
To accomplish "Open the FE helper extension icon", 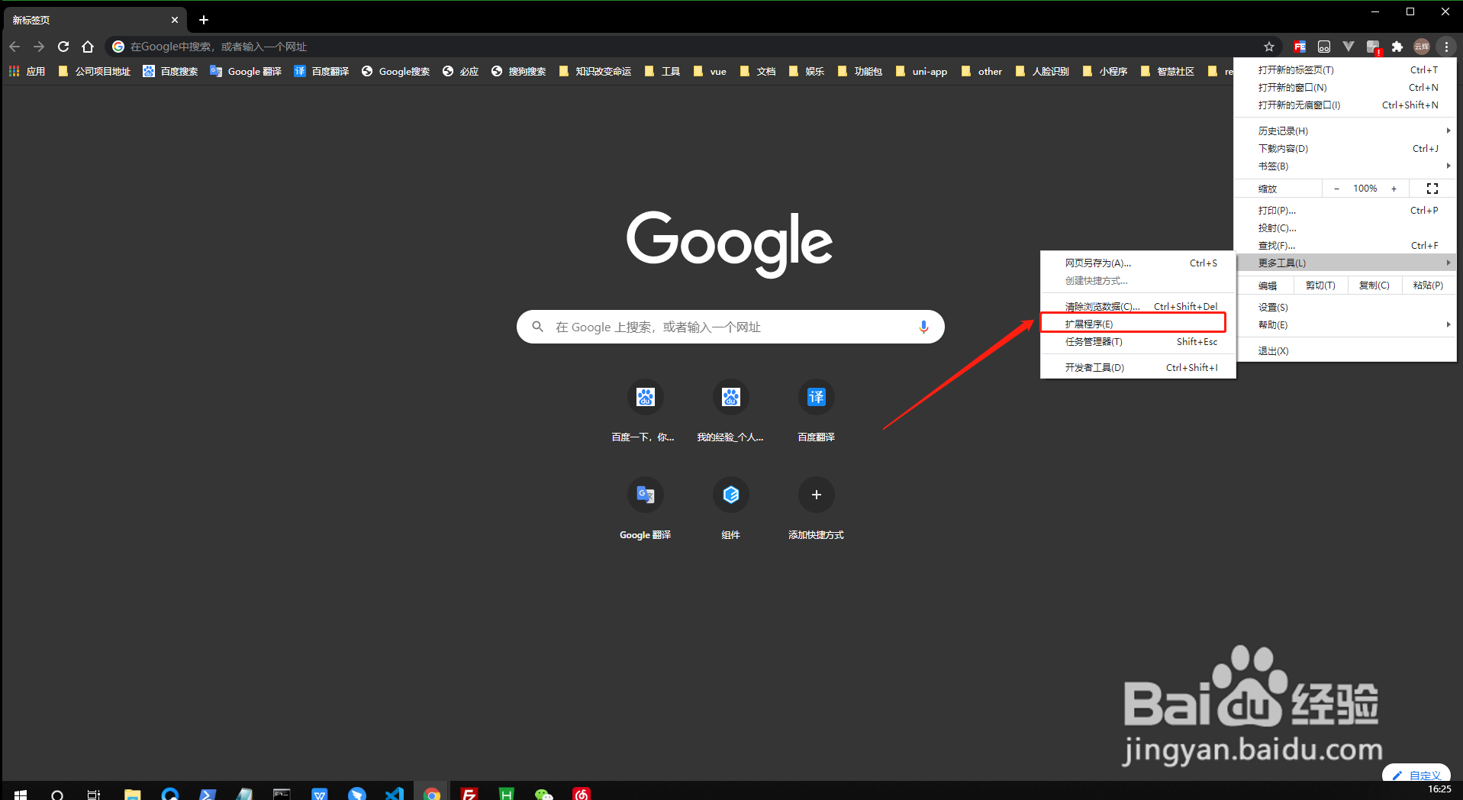I will 1300,47.
